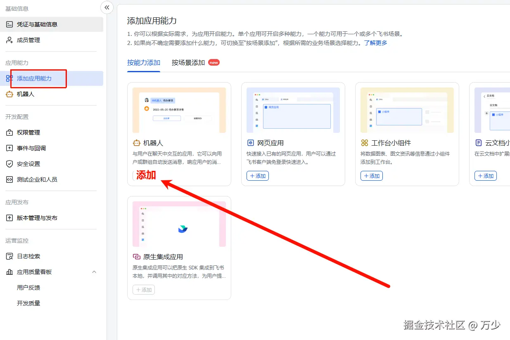
Task: Click the 工作台小组件 card title text
Action: tap(391, 143)
